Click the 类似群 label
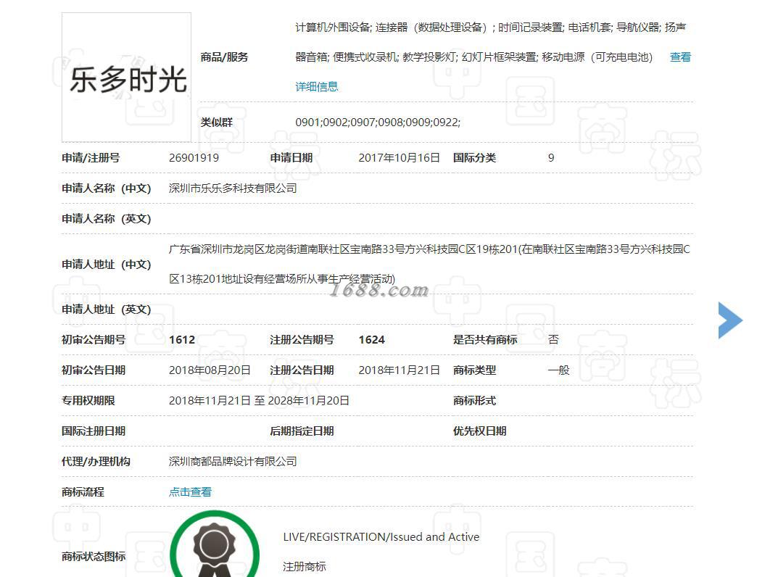The width and height of the screenshot is (757, 577). coord(217,122)
